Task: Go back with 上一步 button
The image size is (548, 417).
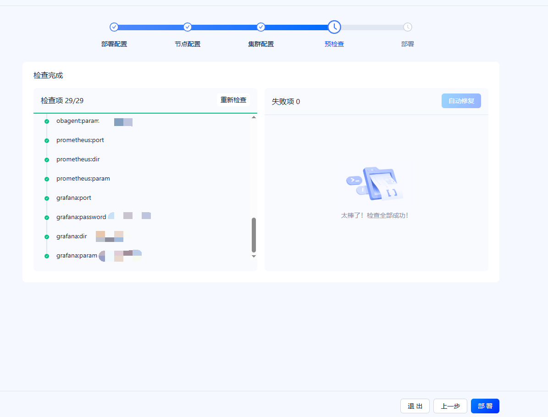Action: 450,406
